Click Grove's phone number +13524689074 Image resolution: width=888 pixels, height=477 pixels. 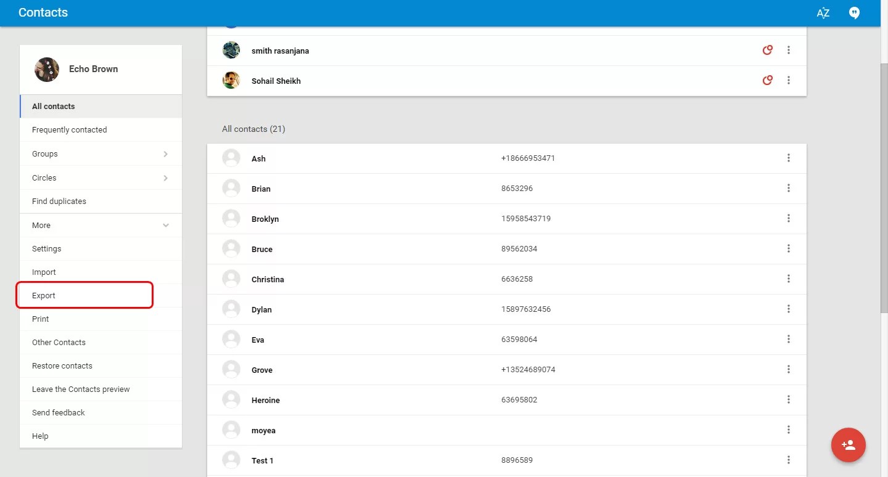click(x=528, y=370)
